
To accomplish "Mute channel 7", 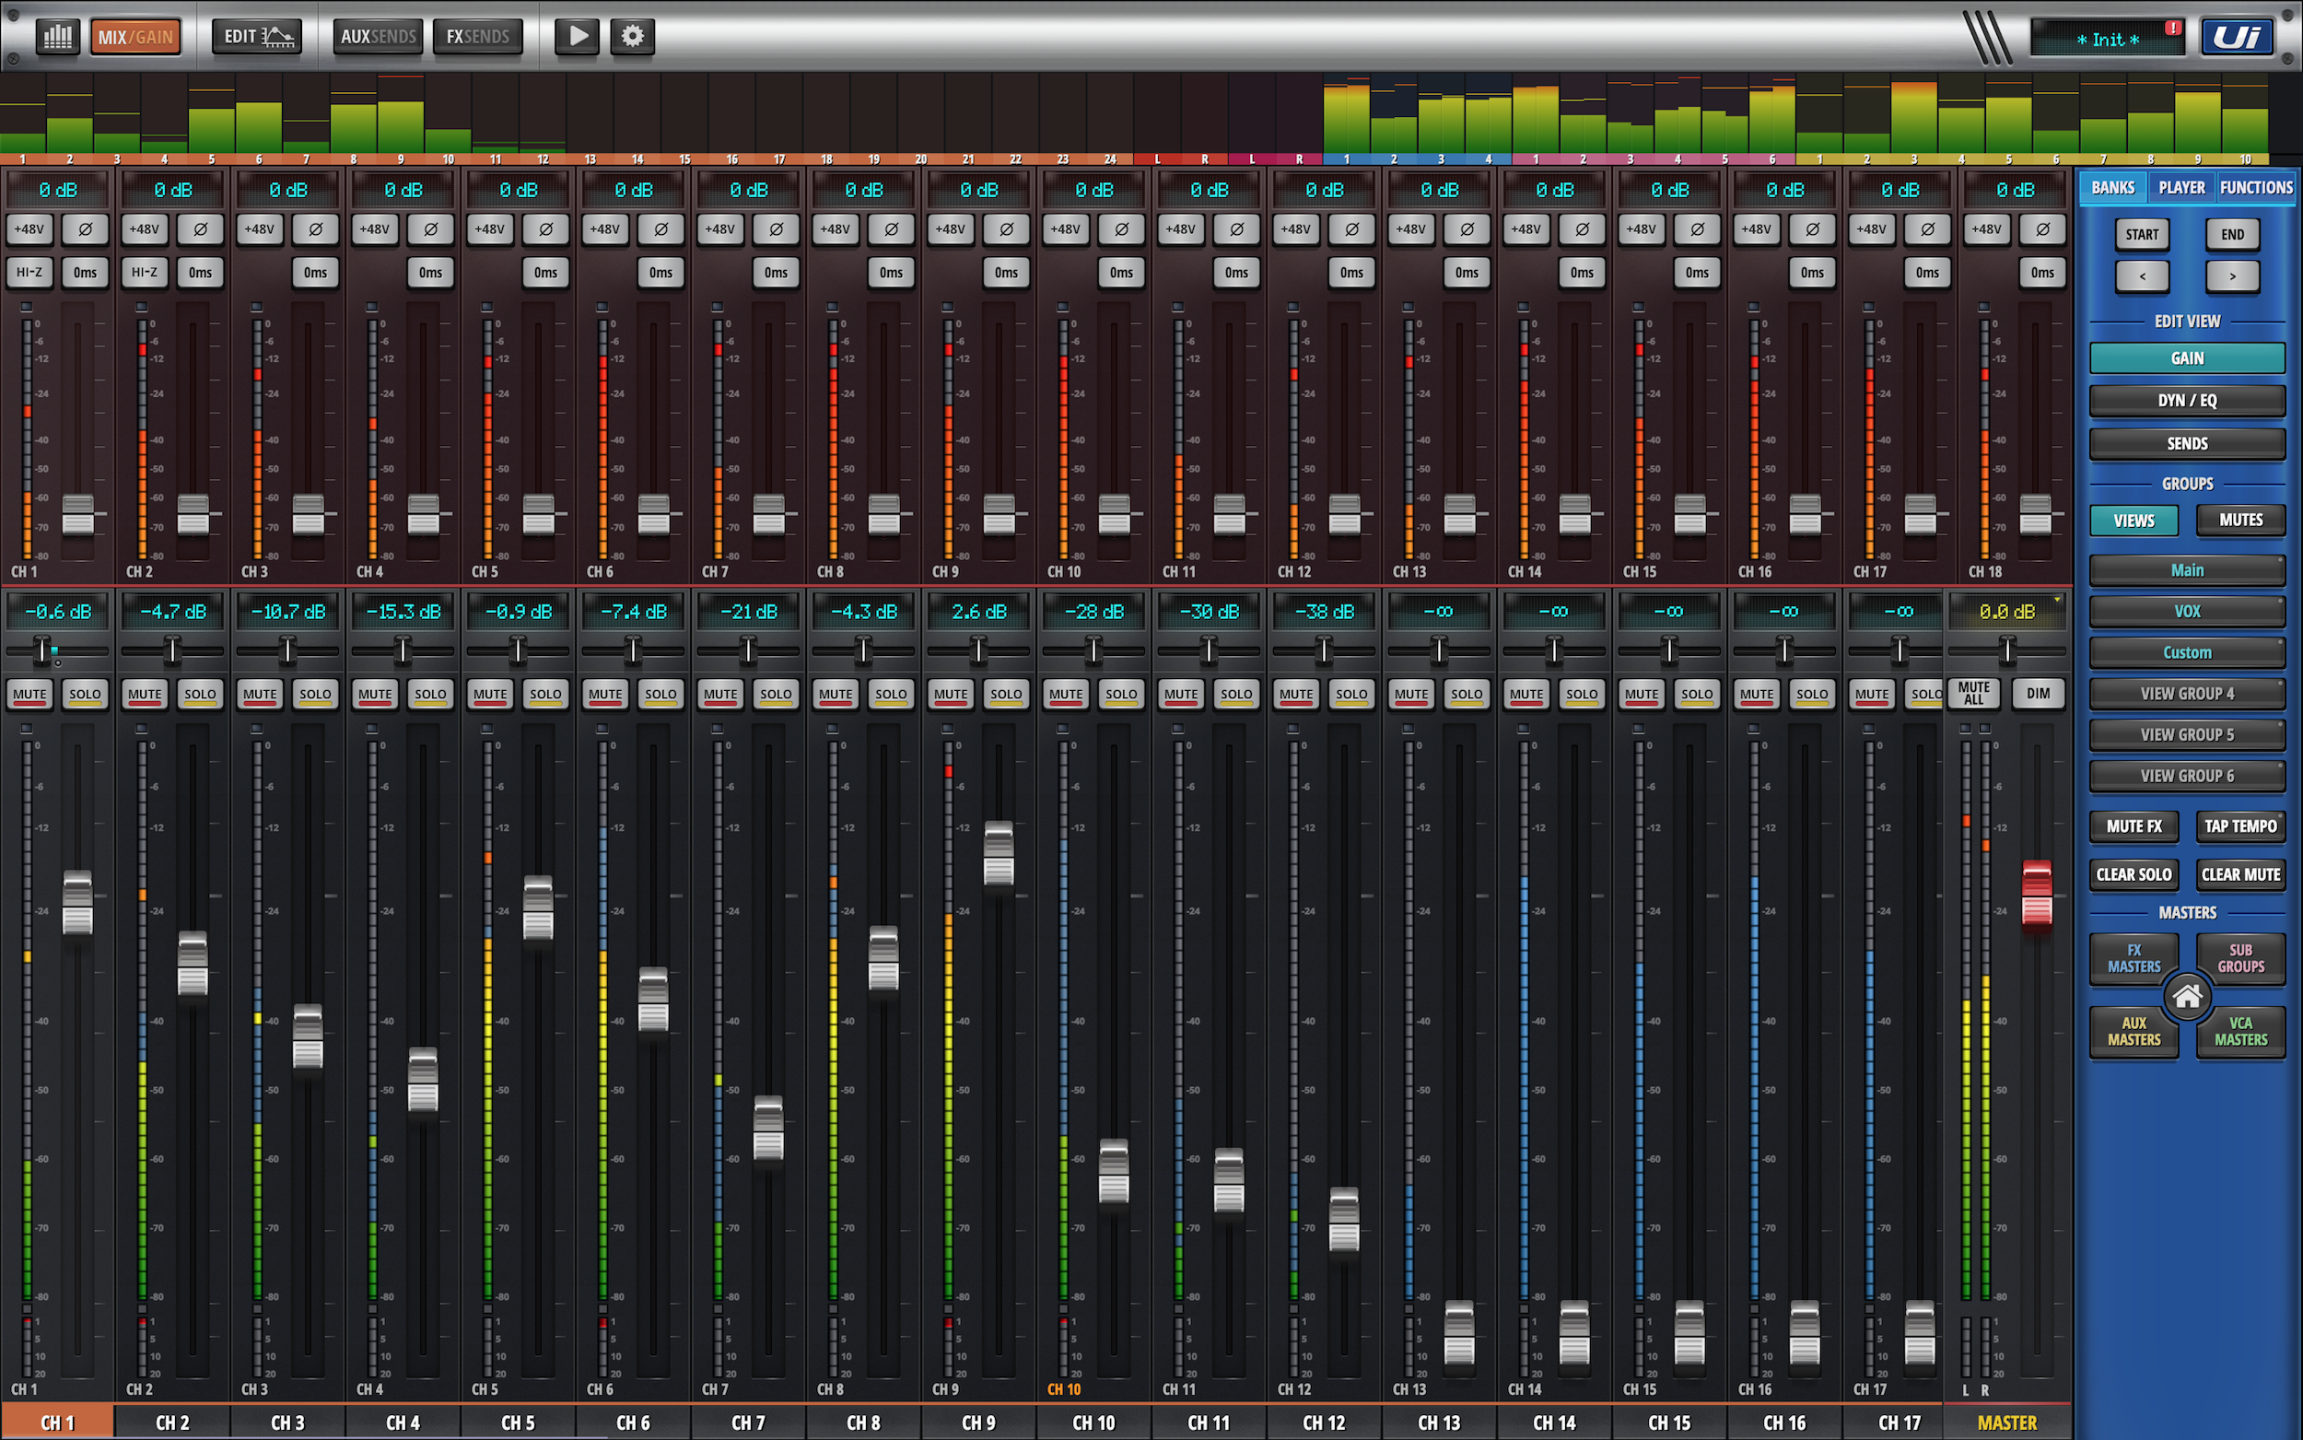I will click(719, 695).
